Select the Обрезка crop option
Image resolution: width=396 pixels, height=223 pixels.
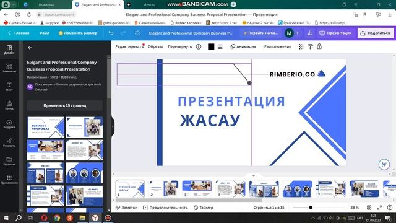click(x=155, y=46)
